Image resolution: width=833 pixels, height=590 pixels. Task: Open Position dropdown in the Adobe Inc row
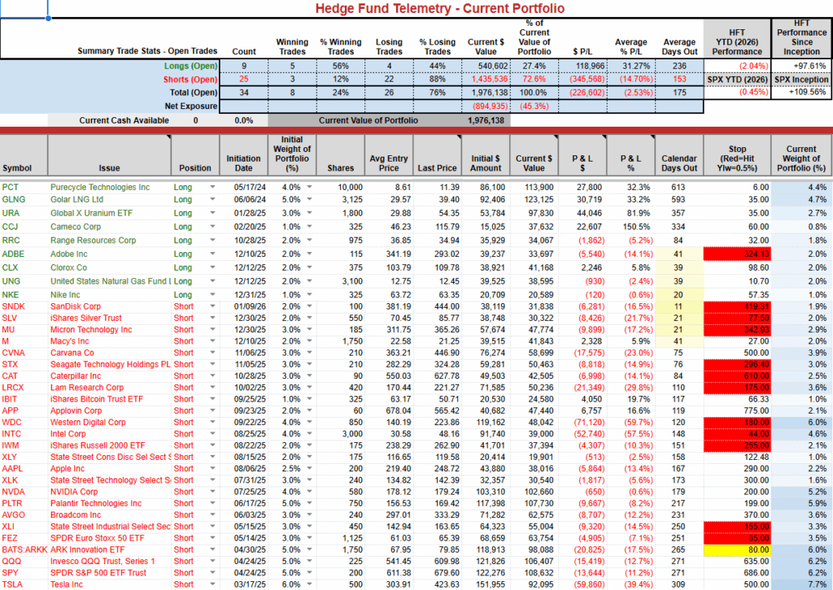pyautogui.click(x=213, y=254)
